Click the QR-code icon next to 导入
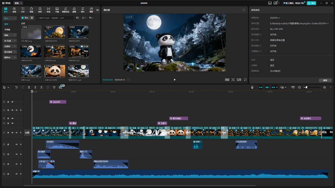Screen dimensions: 335x188 (32, 18)
